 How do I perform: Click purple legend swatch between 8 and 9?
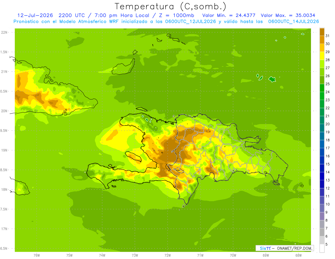(x=322, y=216)
